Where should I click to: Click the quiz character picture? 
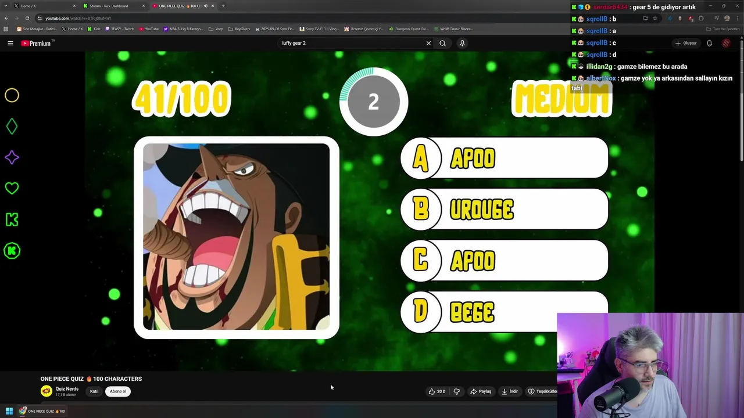pyautogui.click(x=237, y=237)
